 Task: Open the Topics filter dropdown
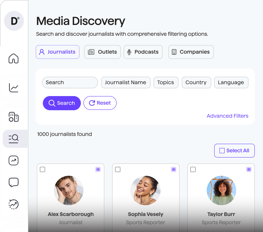coord(166,83)
